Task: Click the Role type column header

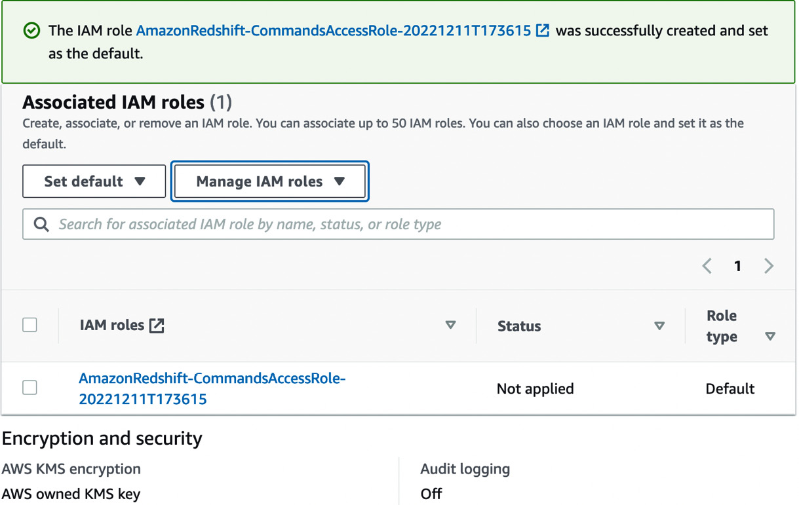Action: click(722, 326)
